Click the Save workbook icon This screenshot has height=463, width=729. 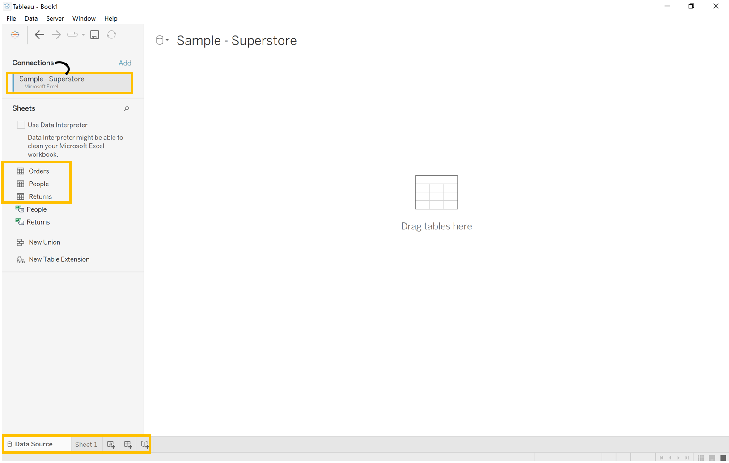[94, 34]
